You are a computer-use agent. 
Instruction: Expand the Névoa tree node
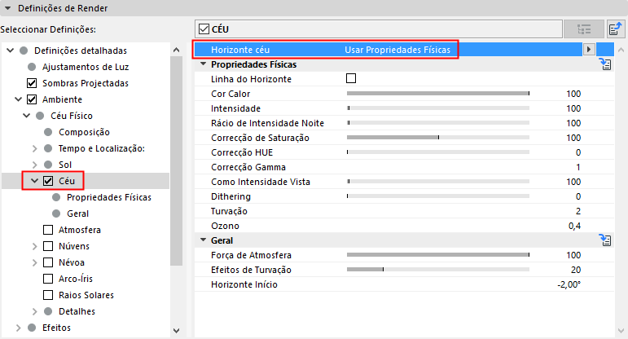point(35,262)
